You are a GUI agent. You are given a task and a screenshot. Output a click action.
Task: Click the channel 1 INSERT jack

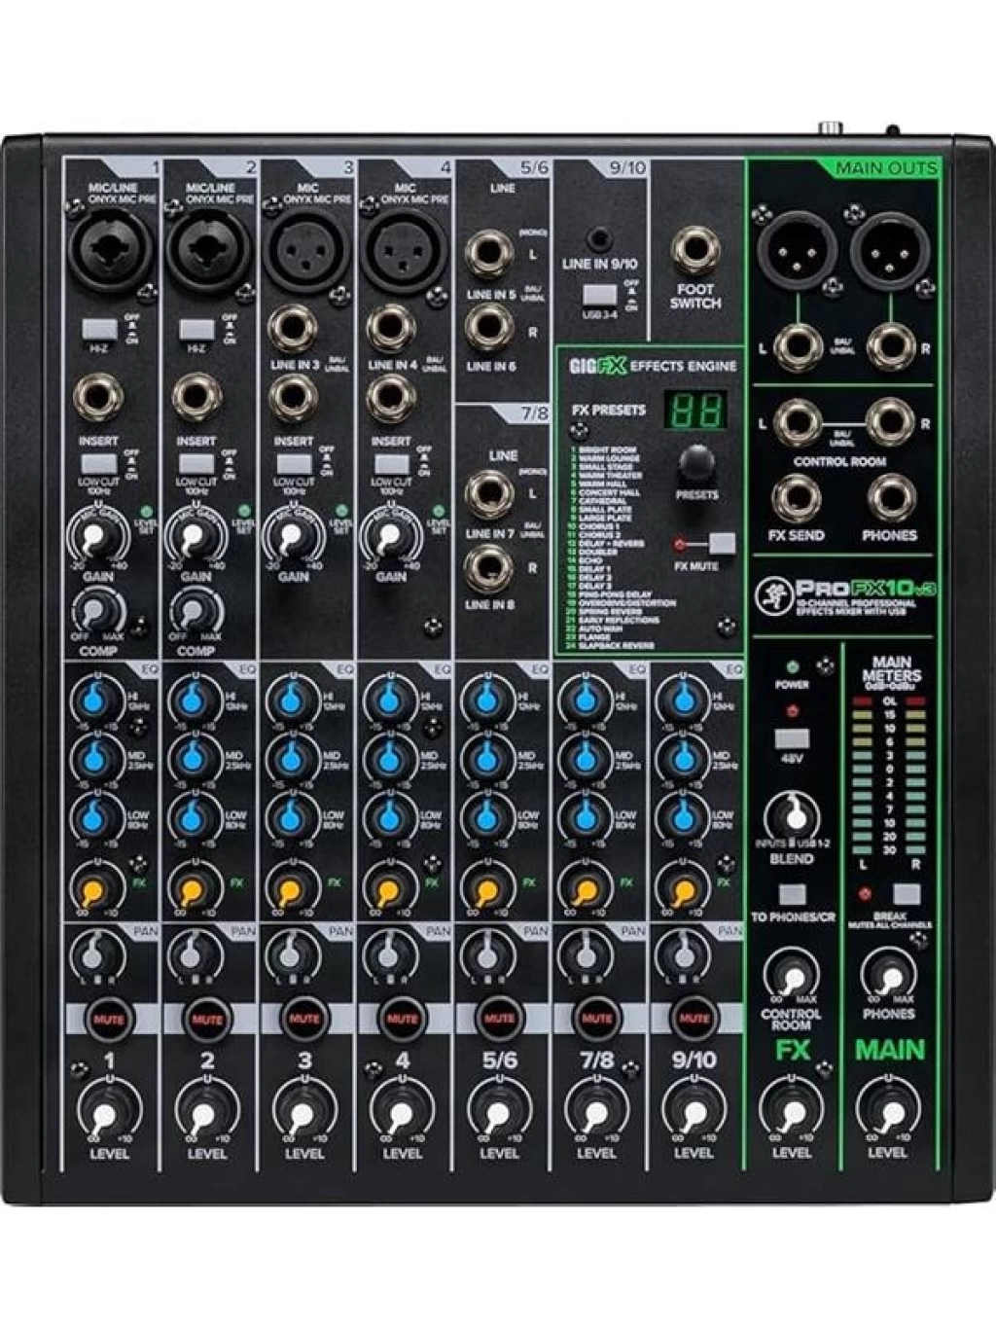(x=98, y=398)
